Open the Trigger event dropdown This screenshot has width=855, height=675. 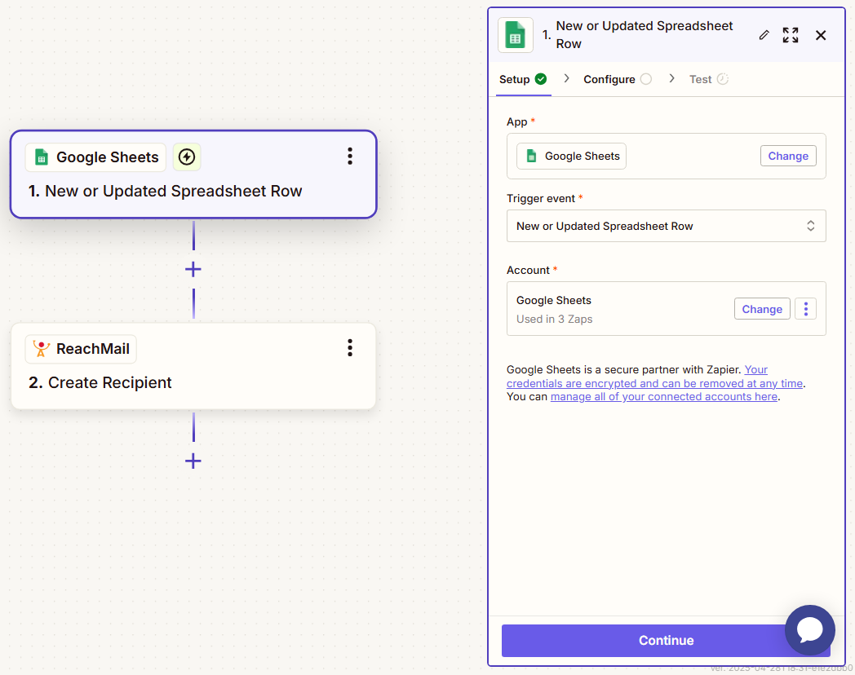(x=667, y=226)
